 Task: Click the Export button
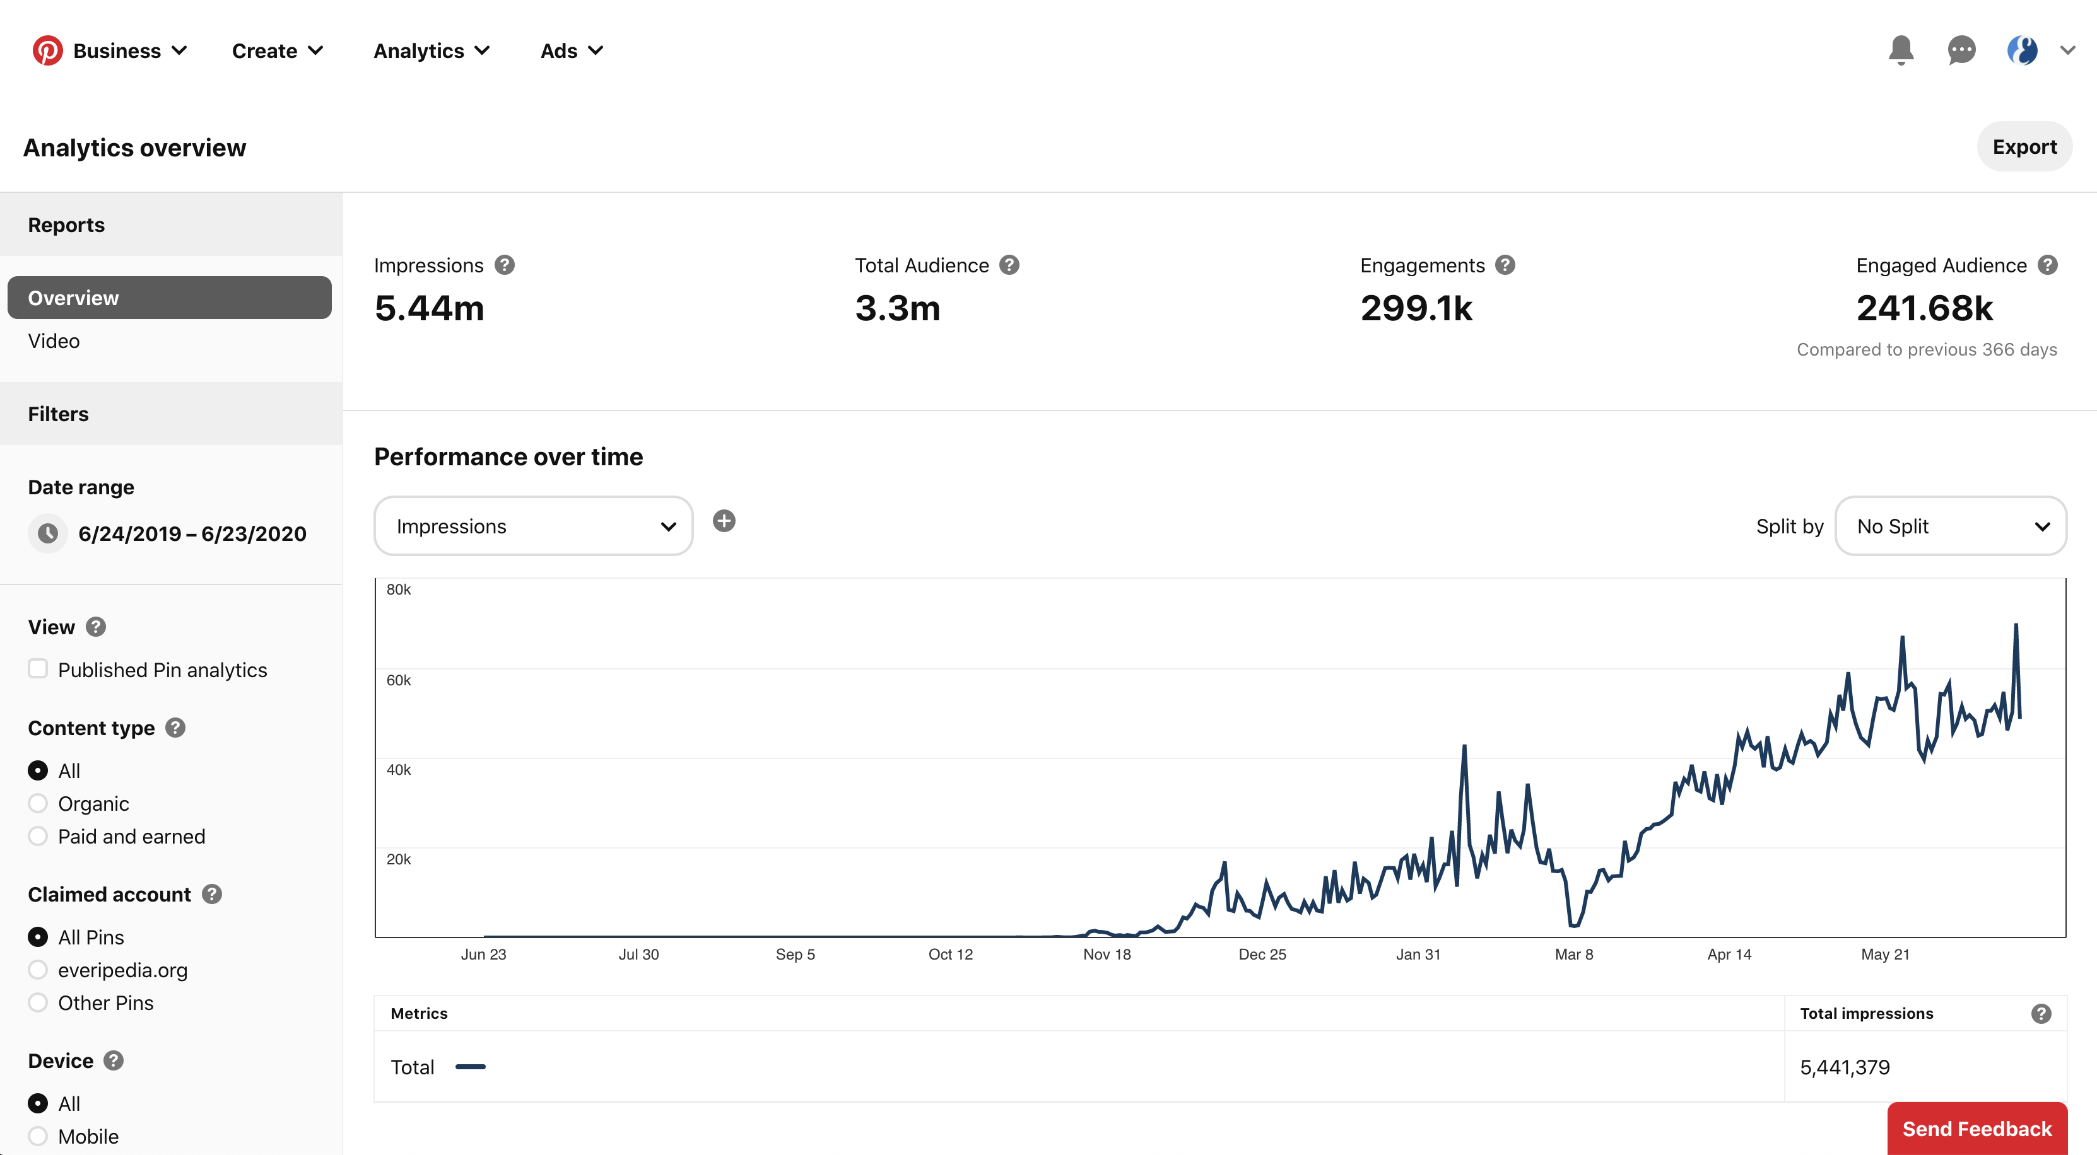pos(2024,146)
